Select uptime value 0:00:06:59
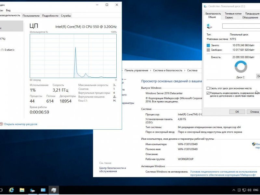This screenshot has width=260, height=195. pyautogui.click(x=39, y=112)
